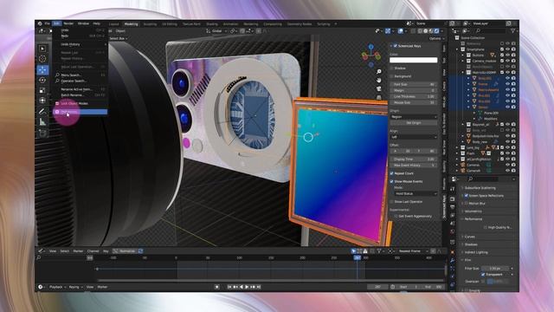Enable the Show Last Operator checkbox

[x=392, y=202]
